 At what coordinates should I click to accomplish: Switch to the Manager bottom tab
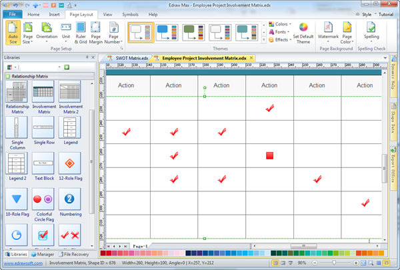[x=43, y=254]
